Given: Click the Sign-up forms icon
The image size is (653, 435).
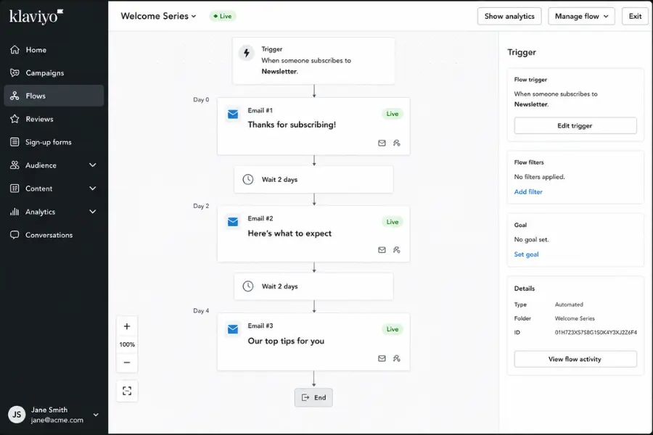Looking at the screenshot, I should pyautogui.click(x=15, y=142).
